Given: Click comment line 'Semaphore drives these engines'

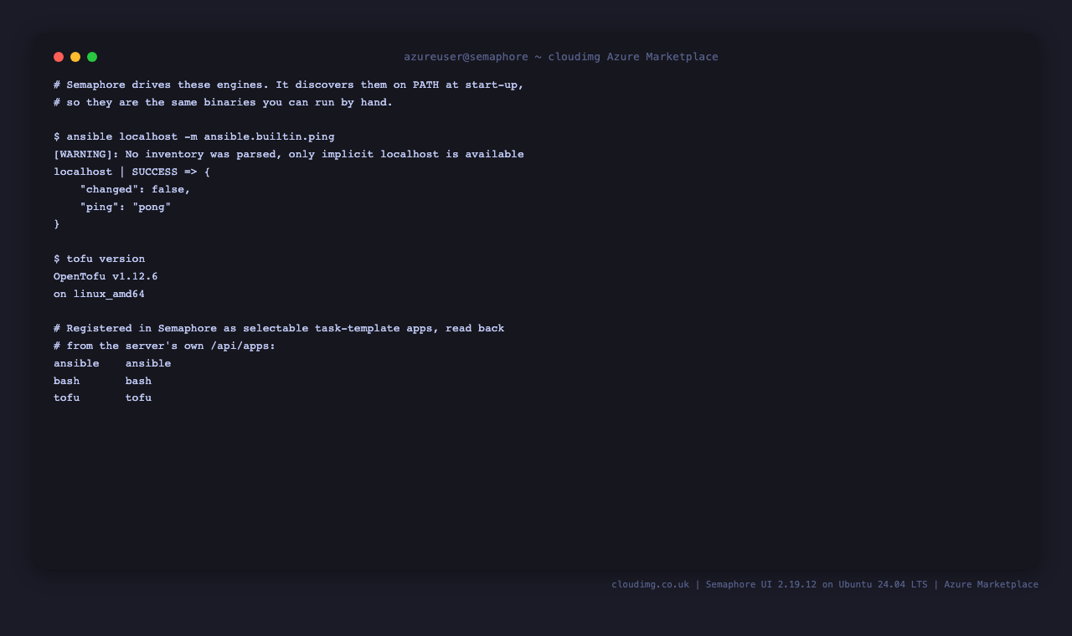Looking at the screenshot, I should click(x=289, y=85).
